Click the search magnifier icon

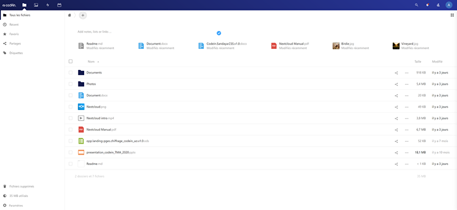(416, 5)
